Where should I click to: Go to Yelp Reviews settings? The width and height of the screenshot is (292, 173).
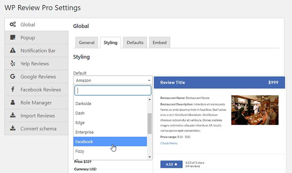pyautogui.click(x=37, y=64)
